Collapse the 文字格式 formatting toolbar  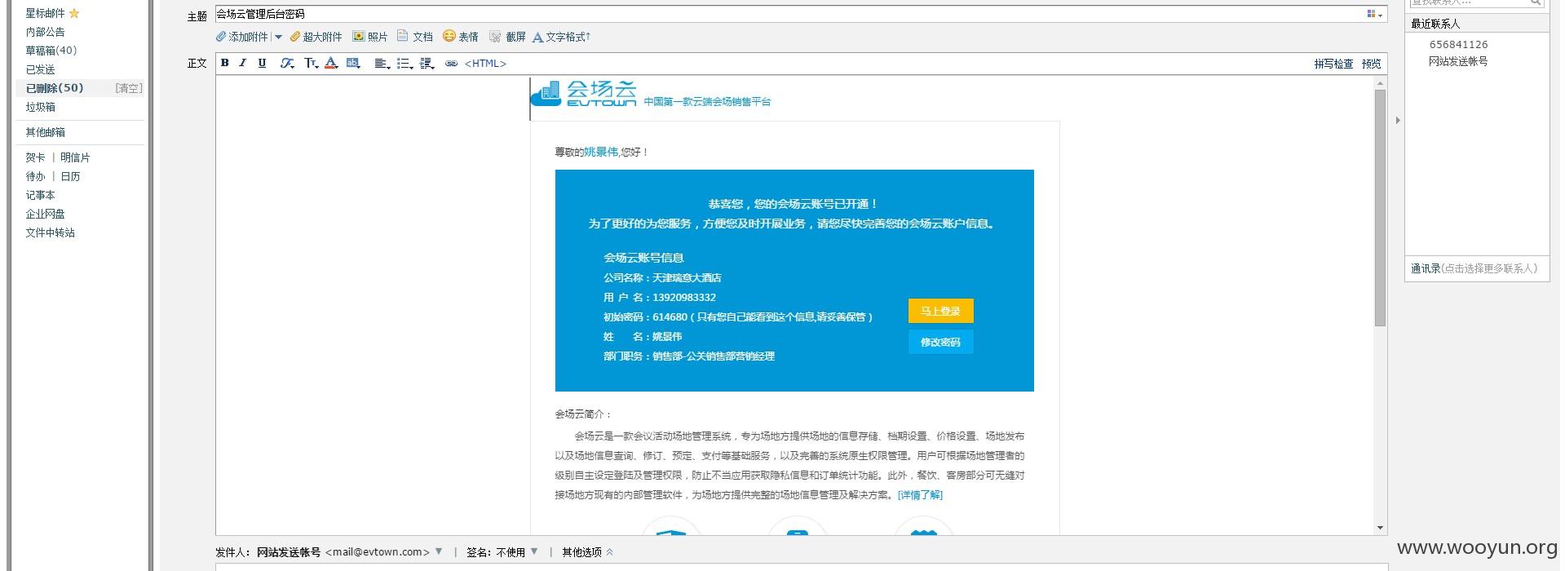[561, 37]
